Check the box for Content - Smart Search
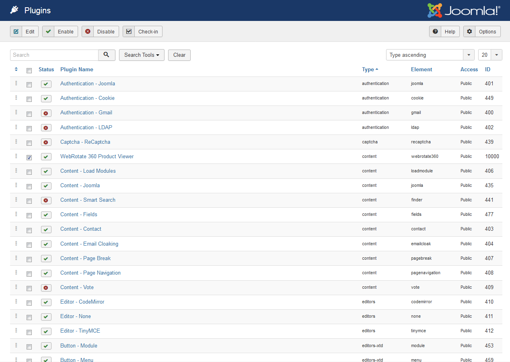Screen dimensions: 510x362 [29, 201]
